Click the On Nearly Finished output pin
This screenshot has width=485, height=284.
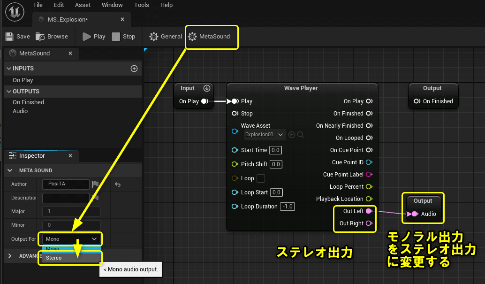tap(369, 125)
